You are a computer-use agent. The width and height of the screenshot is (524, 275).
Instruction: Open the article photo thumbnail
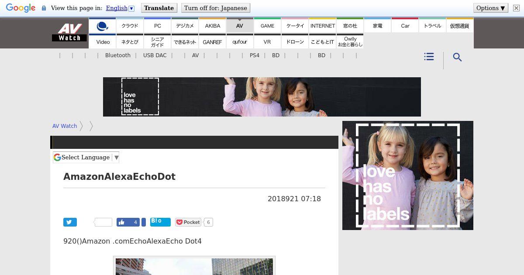(194, 265)
